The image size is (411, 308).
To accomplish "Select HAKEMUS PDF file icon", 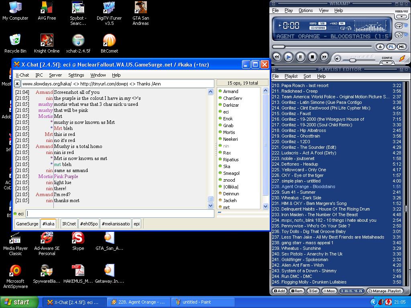I will click(78, 274).
